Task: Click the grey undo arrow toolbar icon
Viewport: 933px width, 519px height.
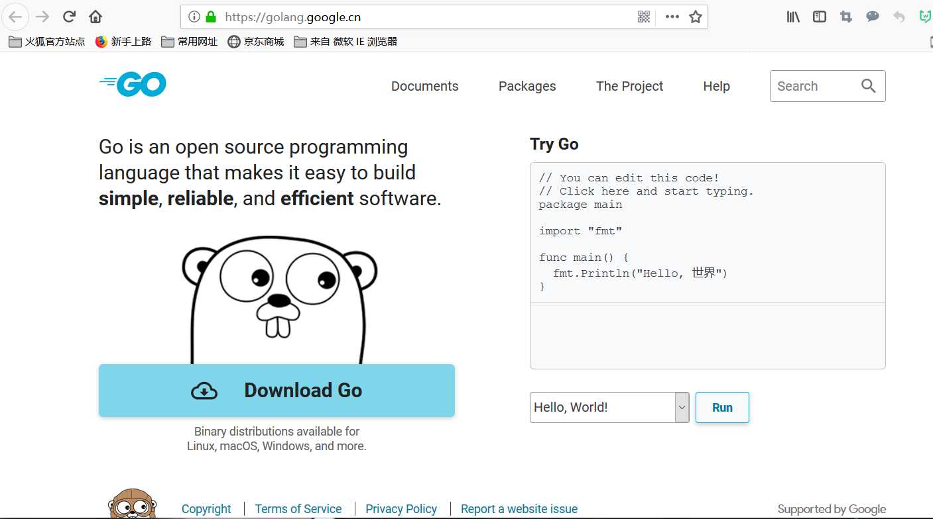Action: pyautogui.click(x=899, y=17)
